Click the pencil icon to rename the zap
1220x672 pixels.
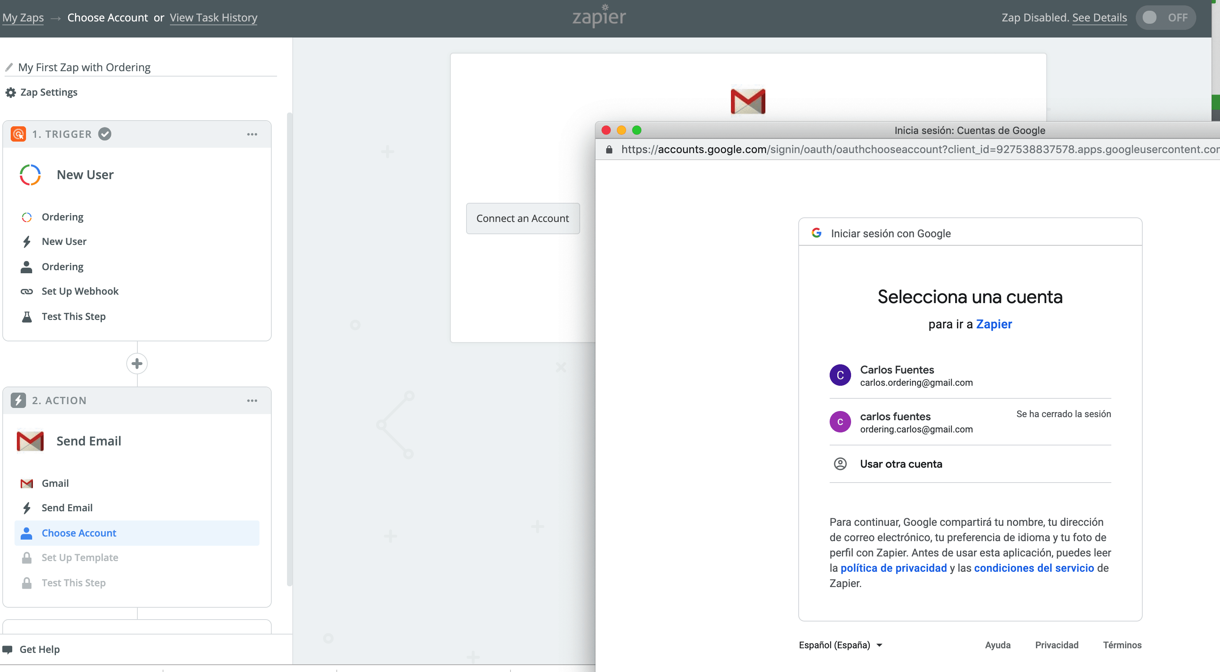click(9, 67)
